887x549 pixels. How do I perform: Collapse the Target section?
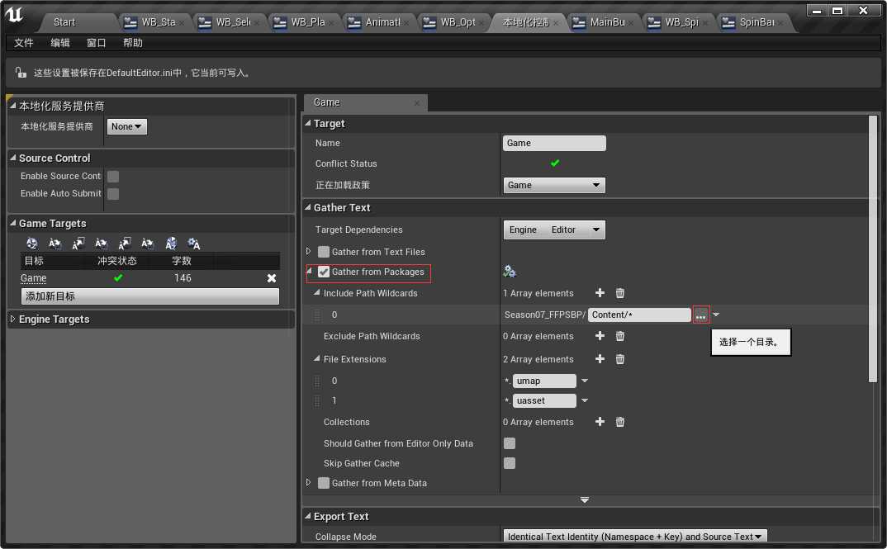pos(308,123)
